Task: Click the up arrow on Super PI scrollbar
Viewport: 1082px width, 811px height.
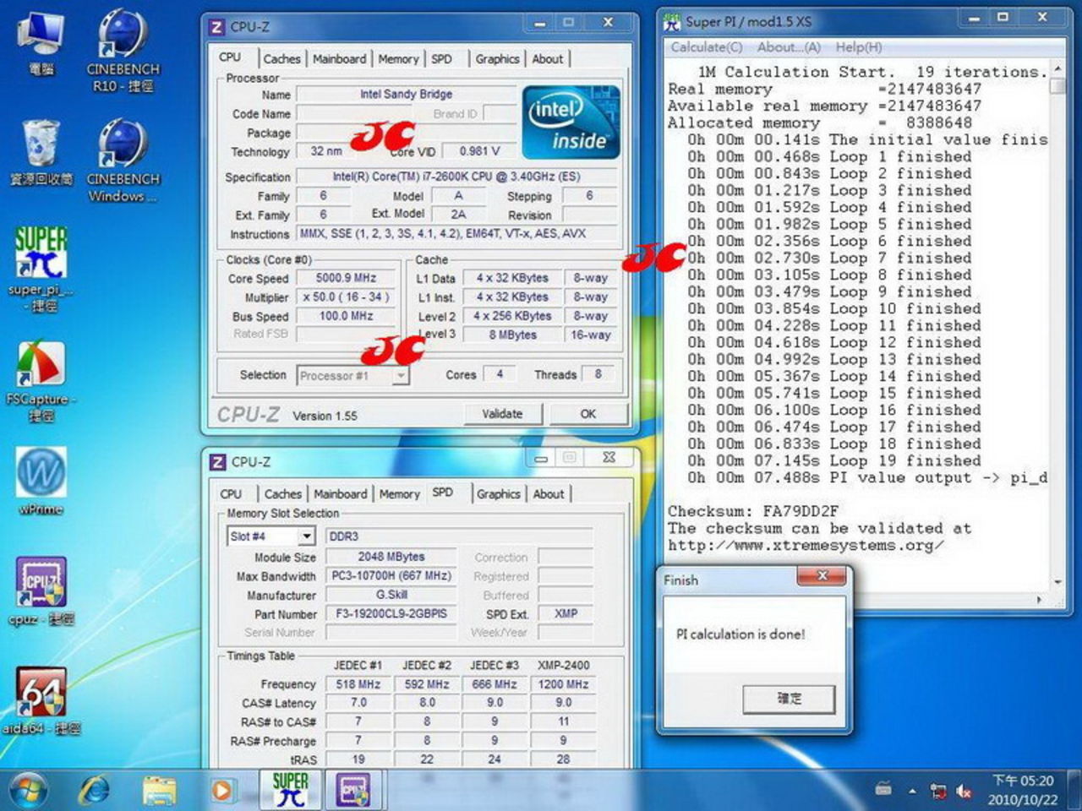Action: pyautogui.click(x=1057, y=68)
